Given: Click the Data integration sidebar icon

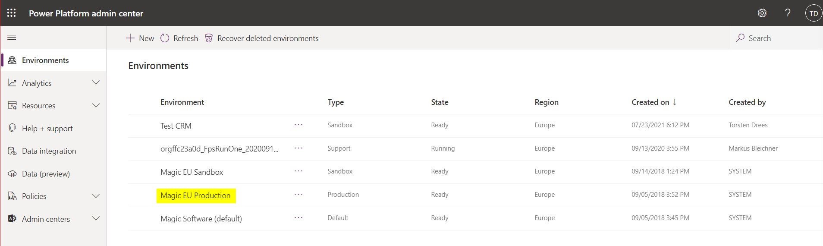Looking at the screenshot, I should point(12,151).
